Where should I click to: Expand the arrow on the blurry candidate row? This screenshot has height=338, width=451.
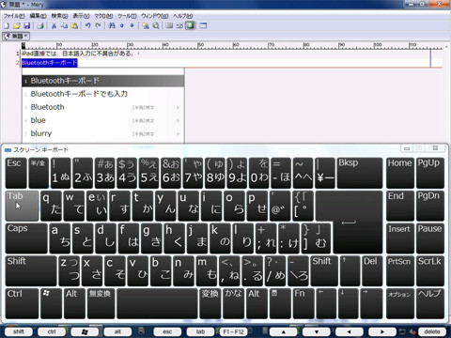pyautogui.click(x=178, y=134)
